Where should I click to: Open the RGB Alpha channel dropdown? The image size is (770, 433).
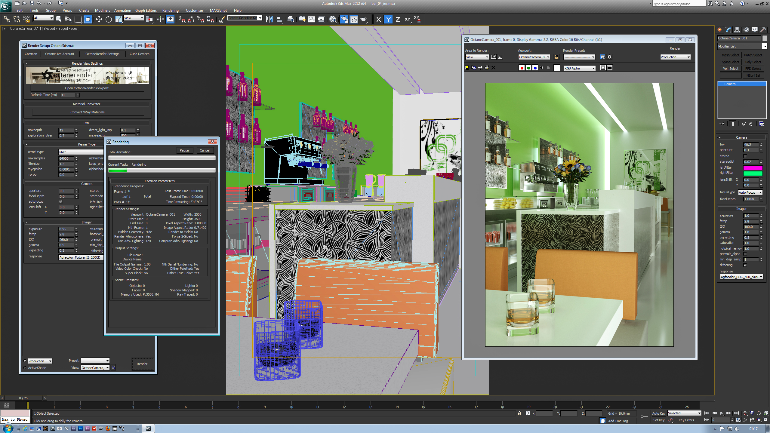tap(580, 68)
